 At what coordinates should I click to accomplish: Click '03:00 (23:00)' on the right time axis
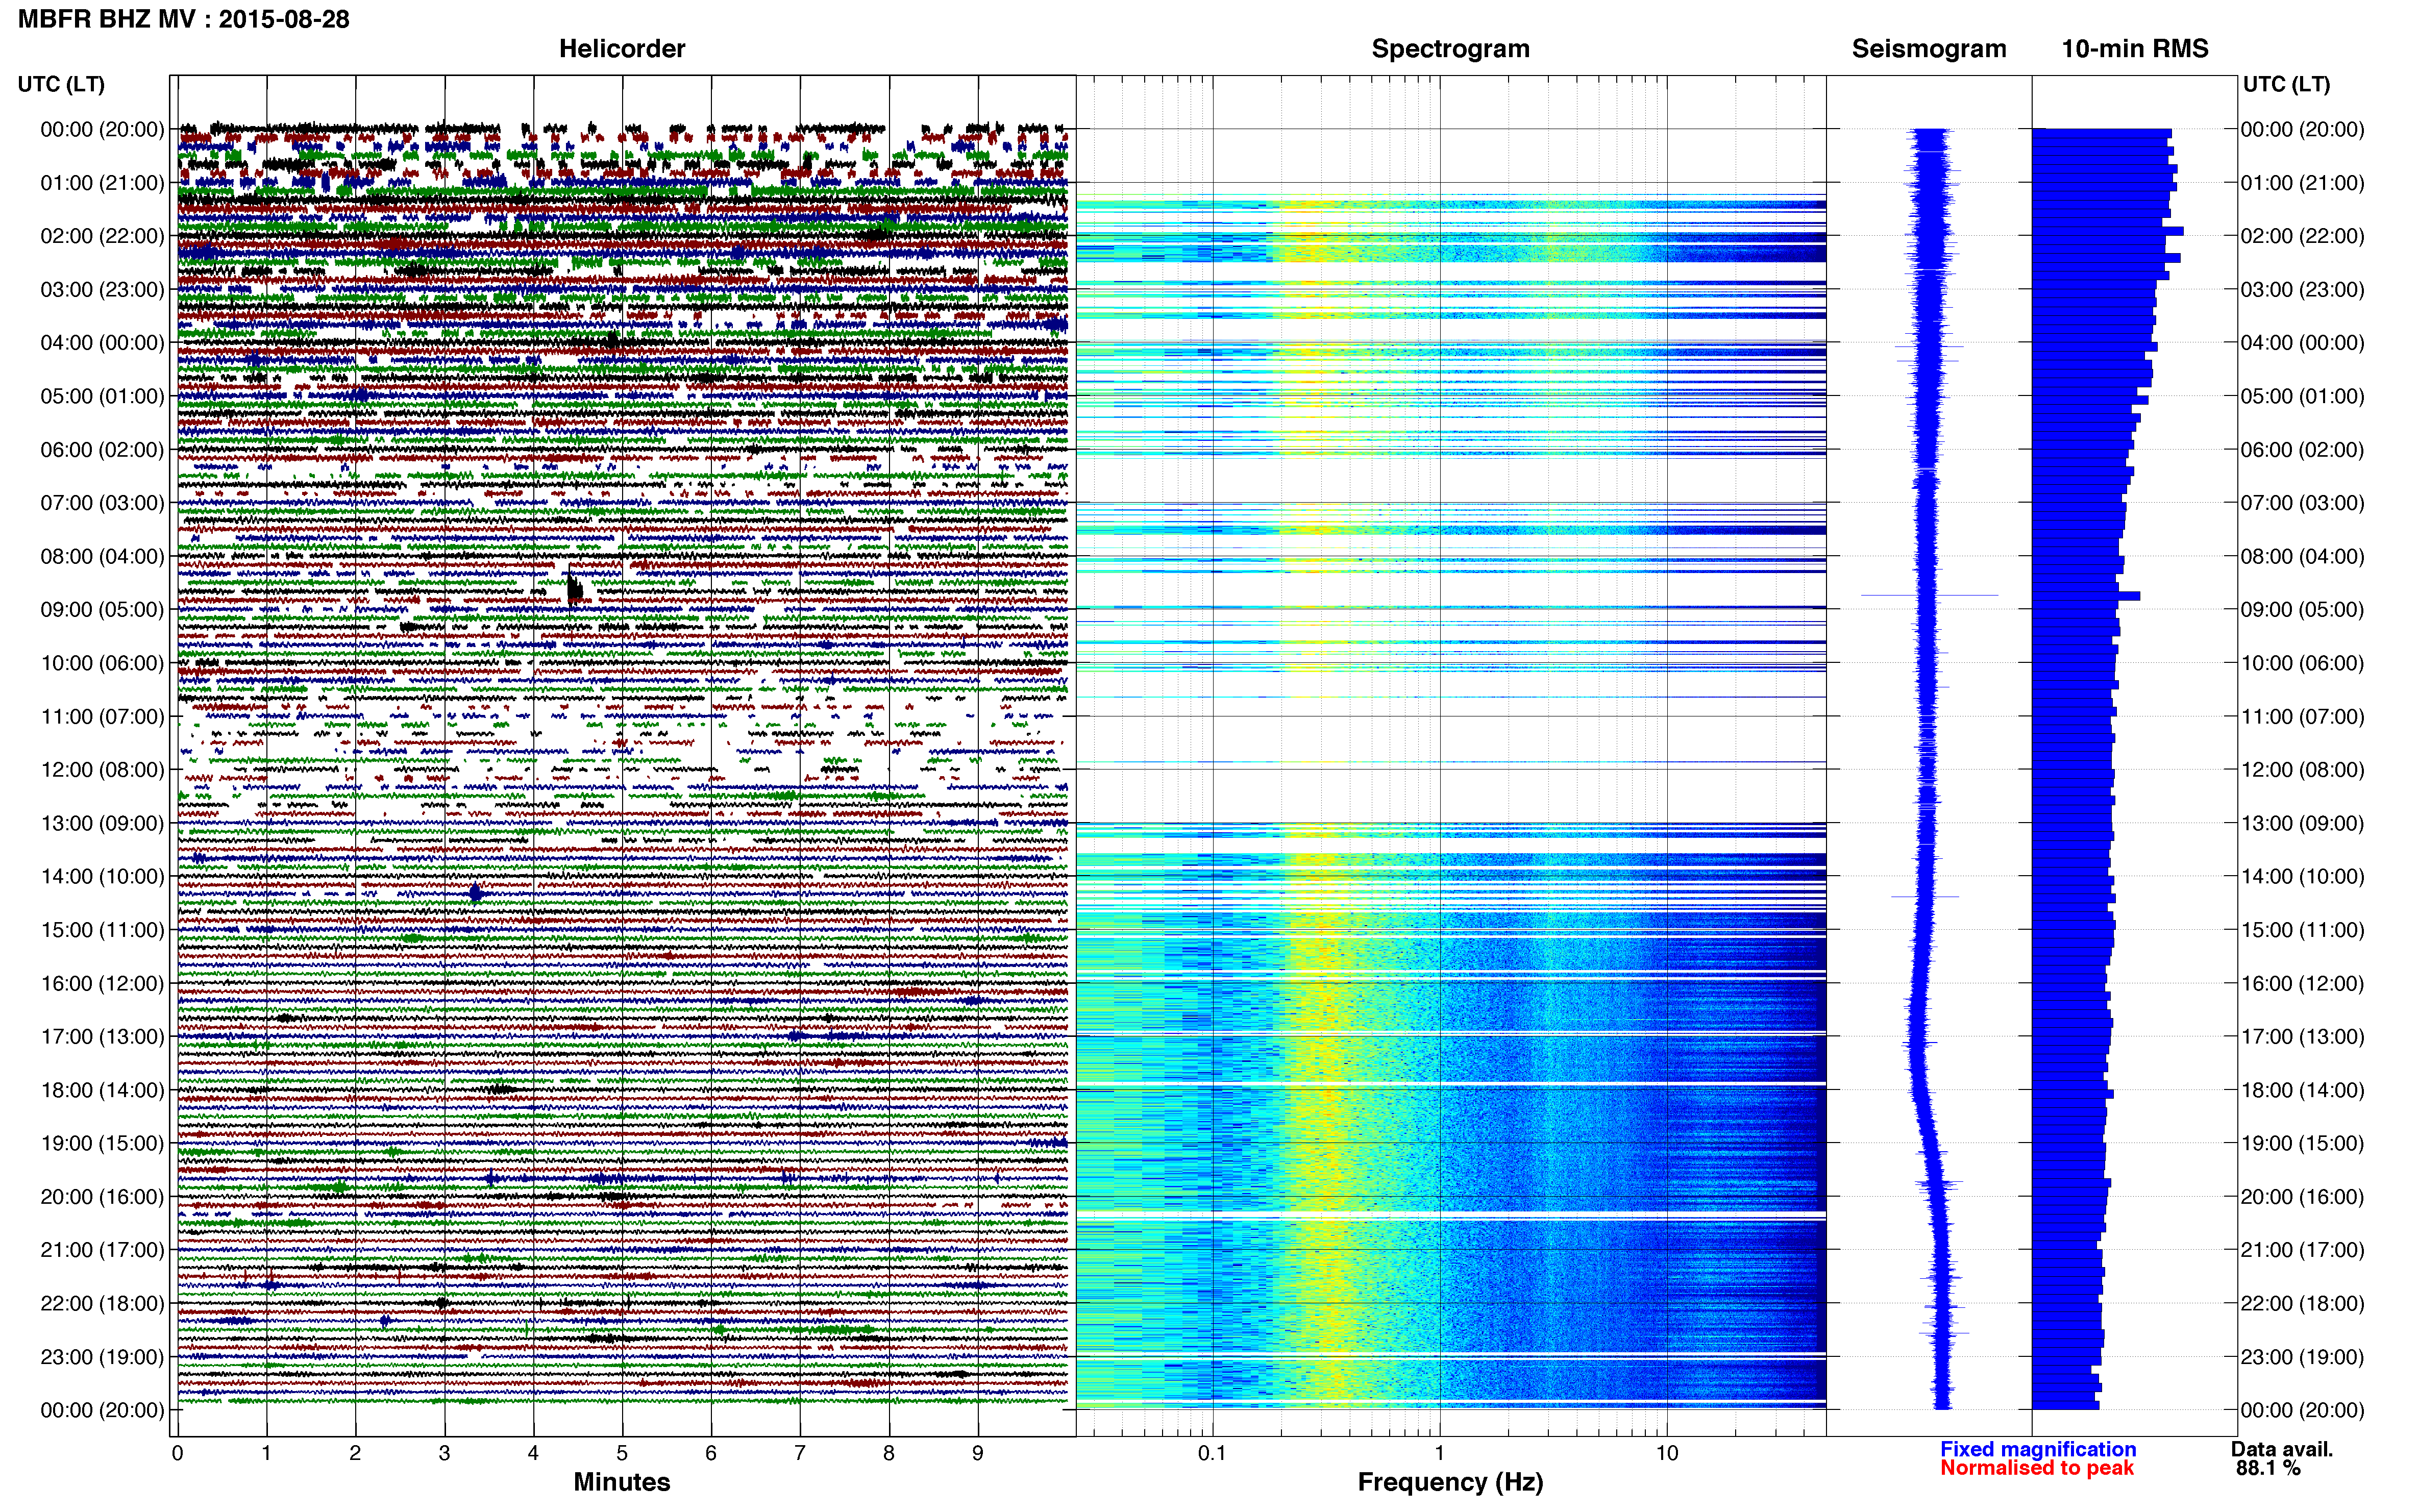pyautogui.click(x=2302, y=290)
